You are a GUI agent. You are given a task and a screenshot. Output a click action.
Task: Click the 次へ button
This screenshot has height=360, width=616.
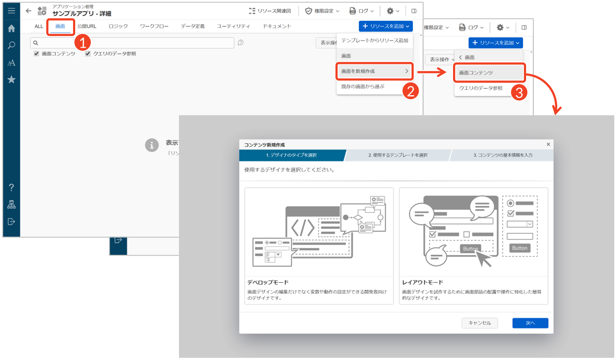[530, 323]
